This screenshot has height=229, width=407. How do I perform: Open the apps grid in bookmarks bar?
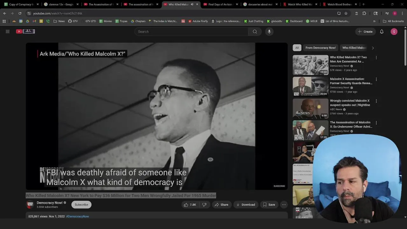[x=4, y=21]
